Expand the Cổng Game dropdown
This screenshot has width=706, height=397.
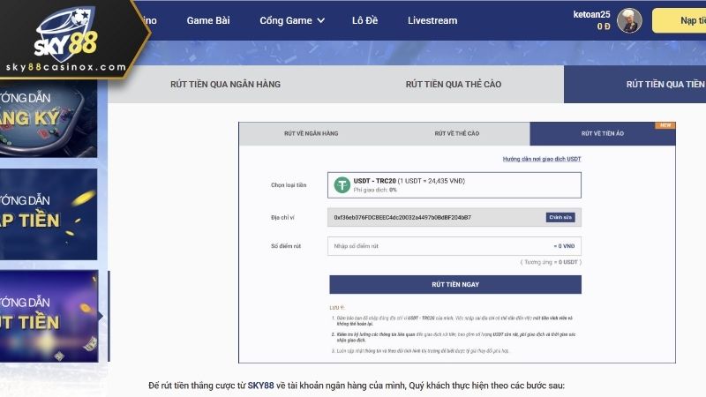[292, 20]
